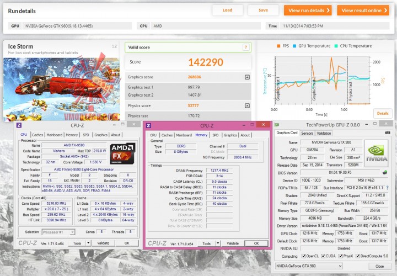
Task: Click the Core Speed 5216.83 MHz value
Action: [56, 204]
